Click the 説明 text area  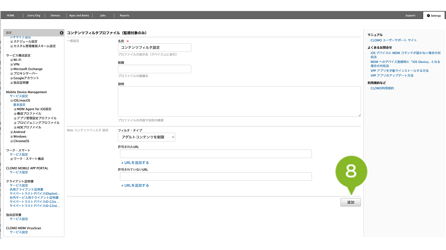(x=239, y=101)
